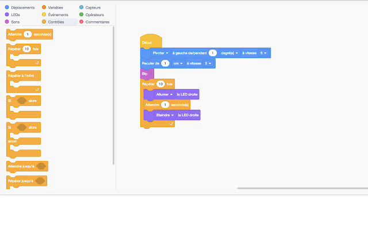
Task: Click the condition slot of Répéter jusqu'à
Action: 40,181
